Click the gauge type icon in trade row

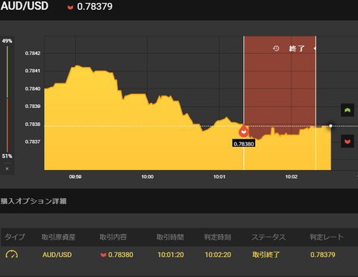tap(12, 255)
